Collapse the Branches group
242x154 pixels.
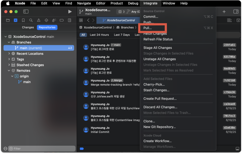(9, 42)
